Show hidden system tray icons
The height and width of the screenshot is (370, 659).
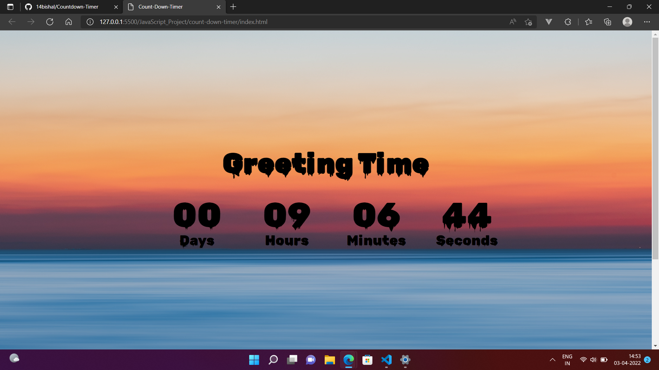pos(553,360)
